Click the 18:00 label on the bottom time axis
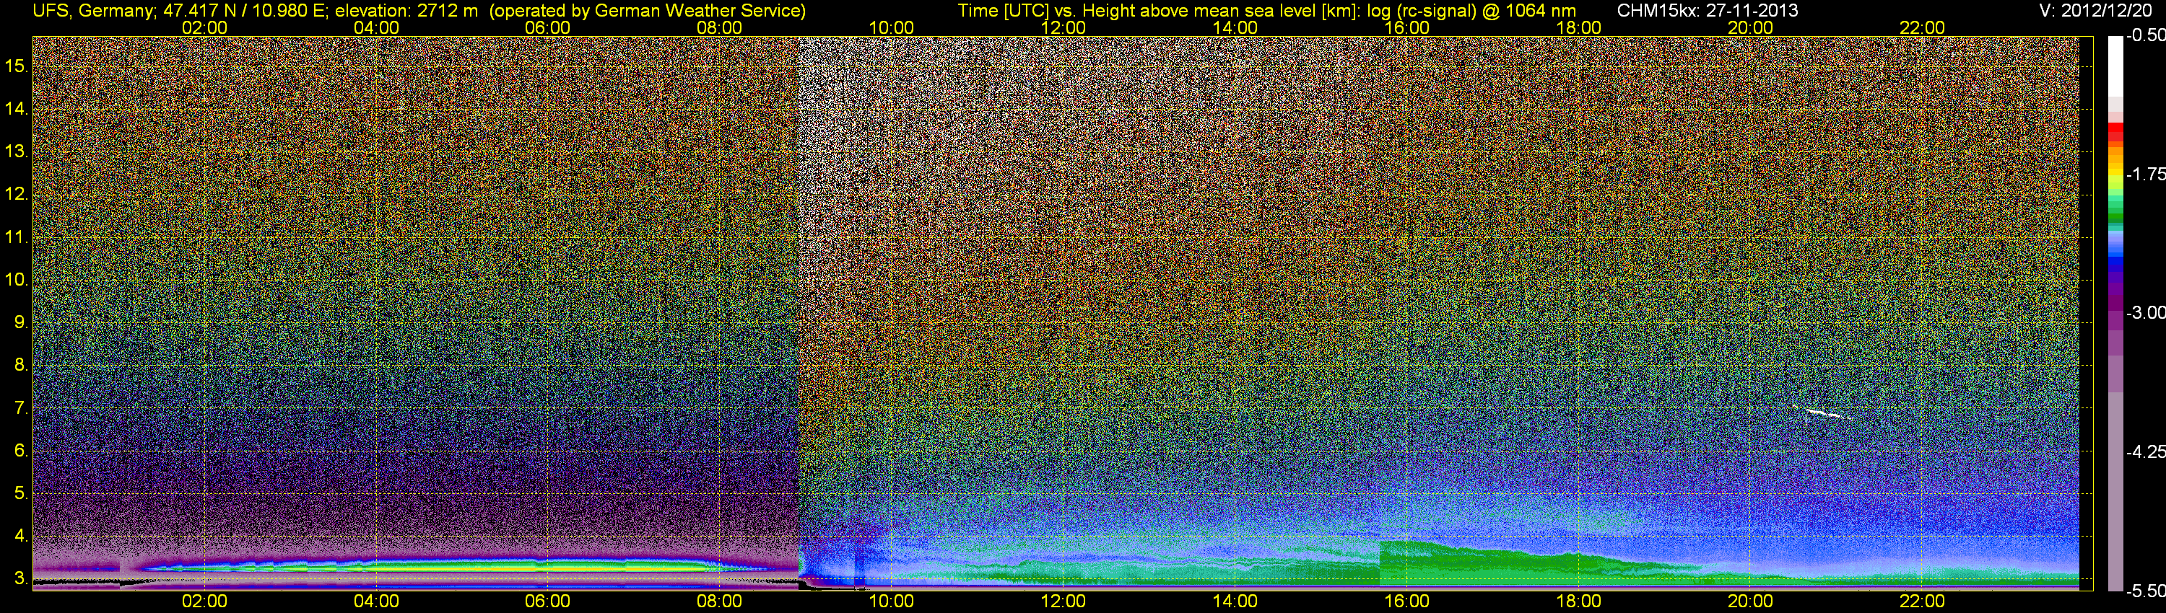Viewport: 2166px width, 613px height. (1579, 601)
